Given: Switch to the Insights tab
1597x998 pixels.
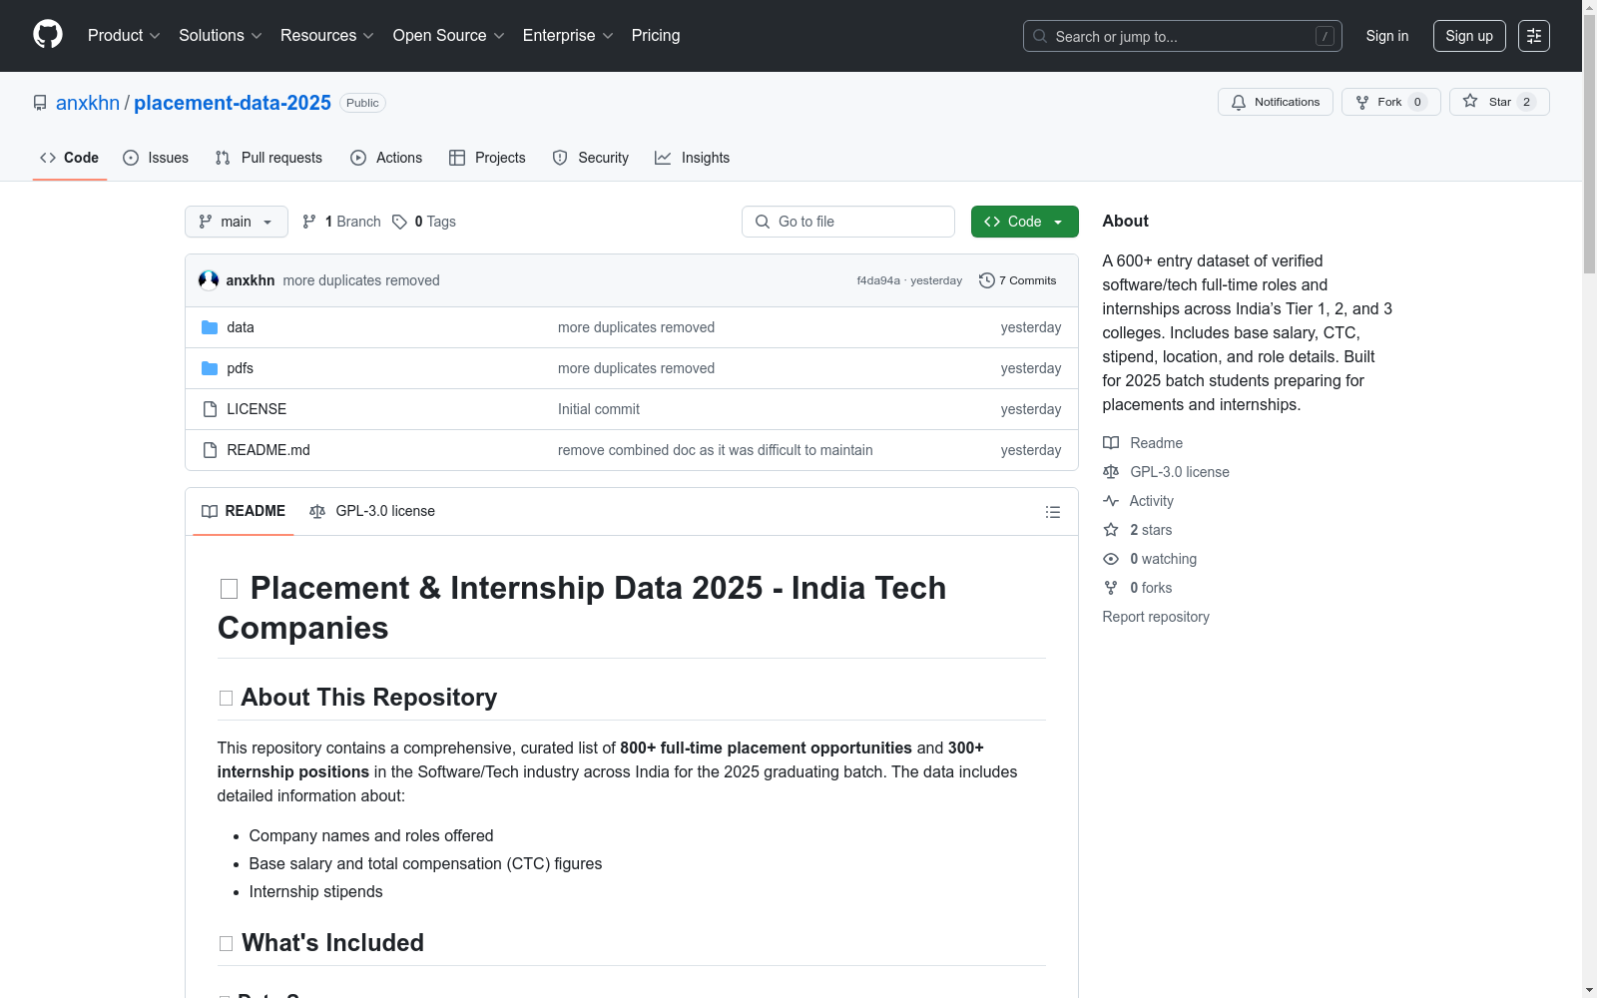Looking at the screenshot, I should point(693,158).
